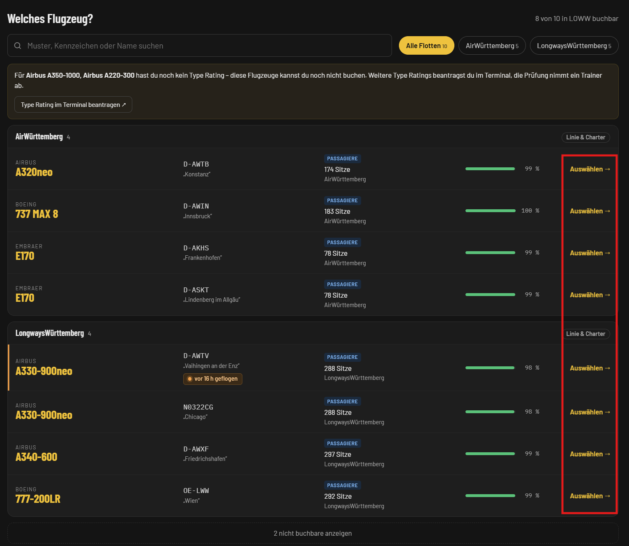Click the search magnifier icon
This screenshot has height=546, width=629.
[x=18, y=46]
